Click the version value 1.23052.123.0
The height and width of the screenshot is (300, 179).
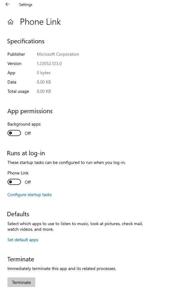click(x=49, y=63)
